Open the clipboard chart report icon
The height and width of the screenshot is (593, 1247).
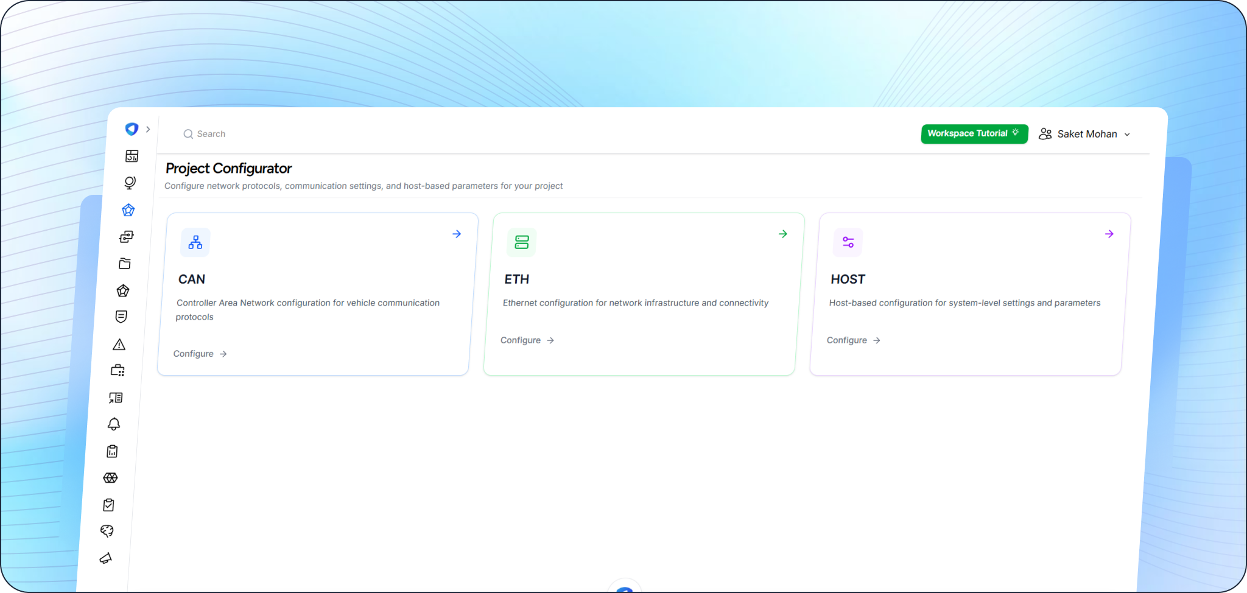tap(112, 451)
